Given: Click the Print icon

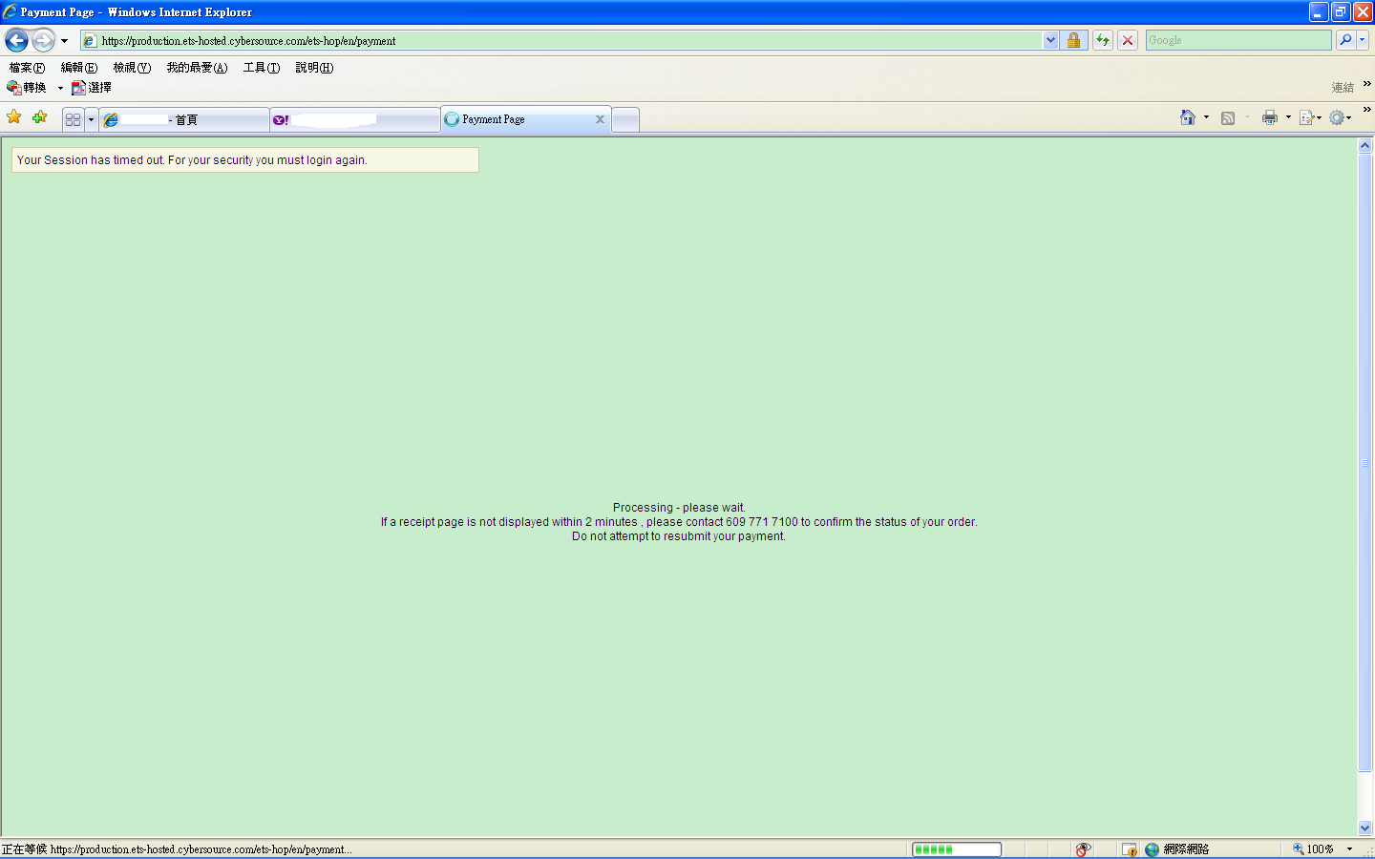Looking at the screenshot, I should [1269, 117].
